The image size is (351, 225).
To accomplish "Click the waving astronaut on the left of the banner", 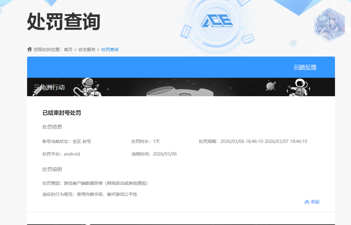I will [88, 87].
